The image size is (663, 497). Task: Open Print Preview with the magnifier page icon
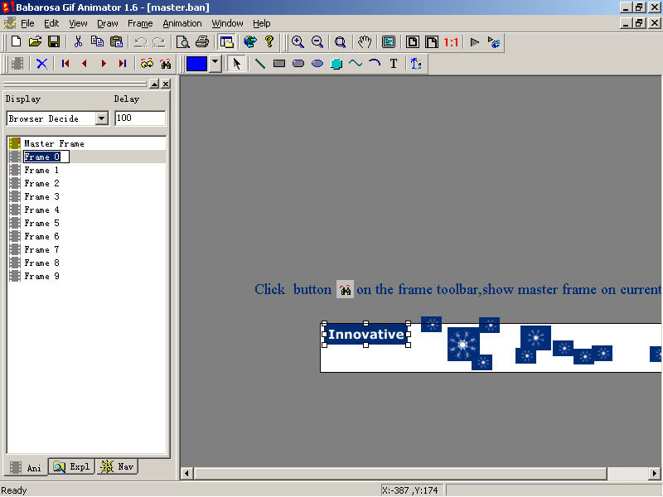click(x=182, y=42)
